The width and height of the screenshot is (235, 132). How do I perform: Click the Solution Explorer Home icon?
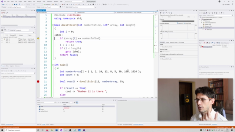[204, 13]
